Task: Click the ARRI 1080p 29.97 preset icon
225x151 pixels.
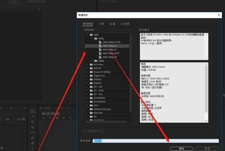Action: coord(100,53)
